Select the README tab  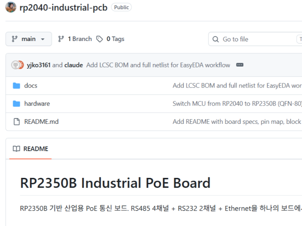[x=30, y=149]
